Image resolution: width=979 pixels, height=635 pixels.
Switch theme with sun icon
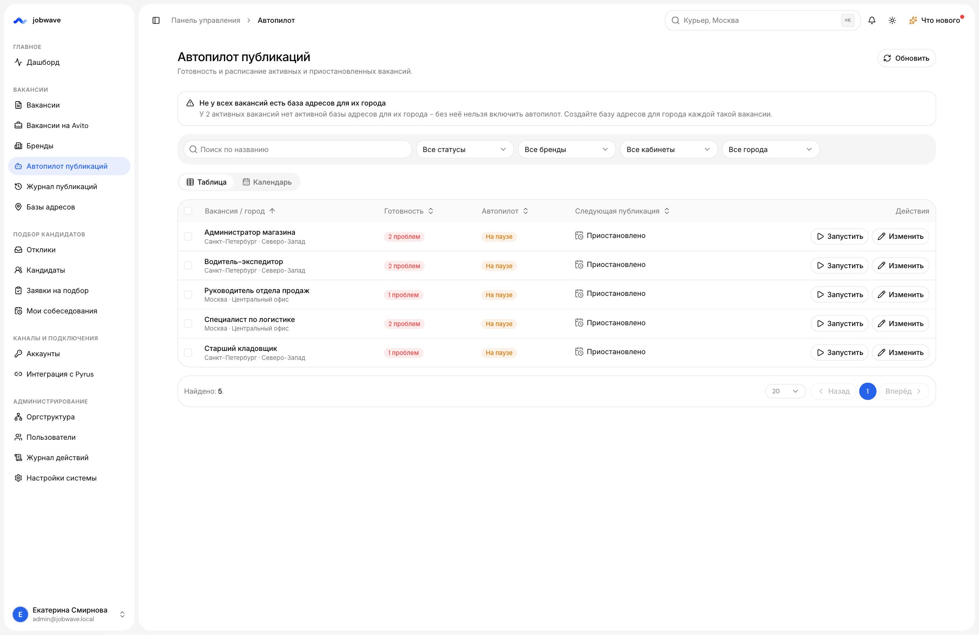892,20
